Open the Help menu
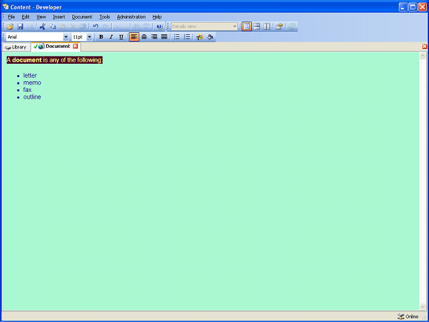This screenshot has height=322, width=429. coord(157,17)
